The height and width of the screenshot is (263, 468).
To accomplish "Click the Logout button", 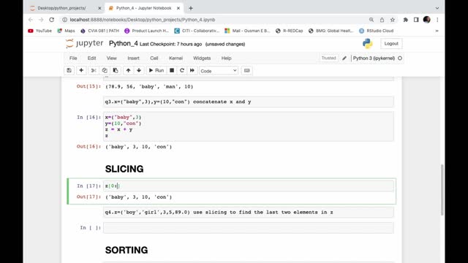I will [391, 44].
